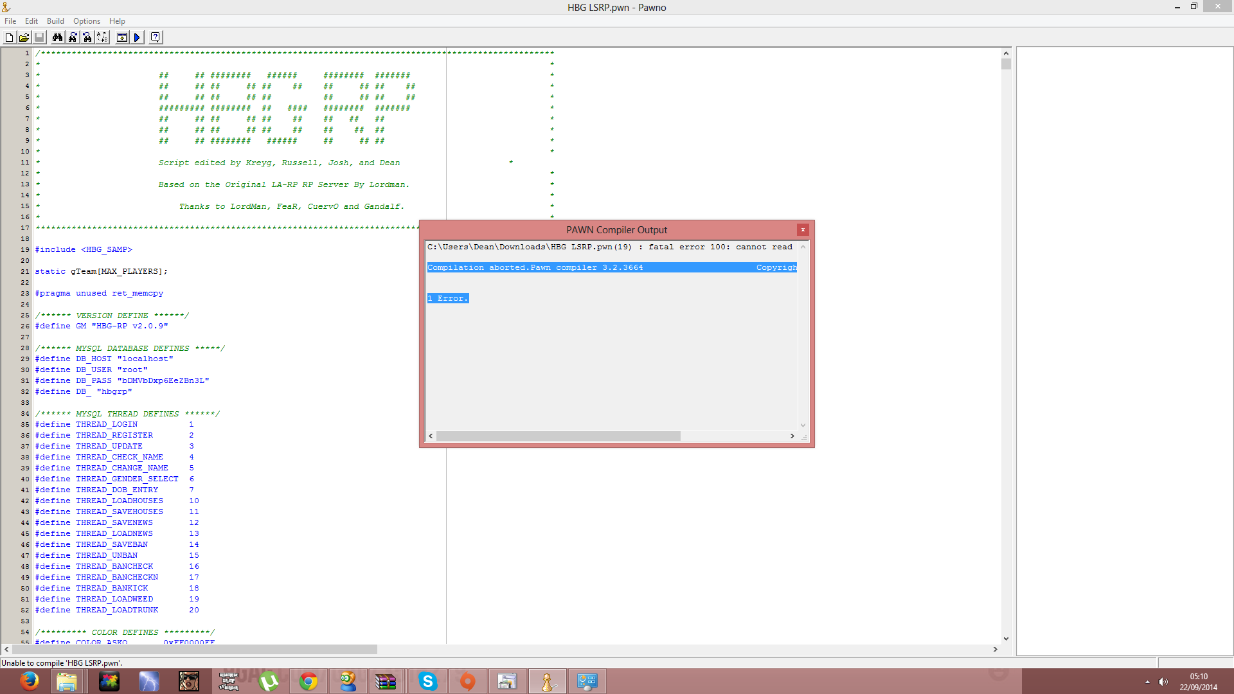Open the Options menu
The width and height of the screenshot is (1234, 694).
(87, 21)
